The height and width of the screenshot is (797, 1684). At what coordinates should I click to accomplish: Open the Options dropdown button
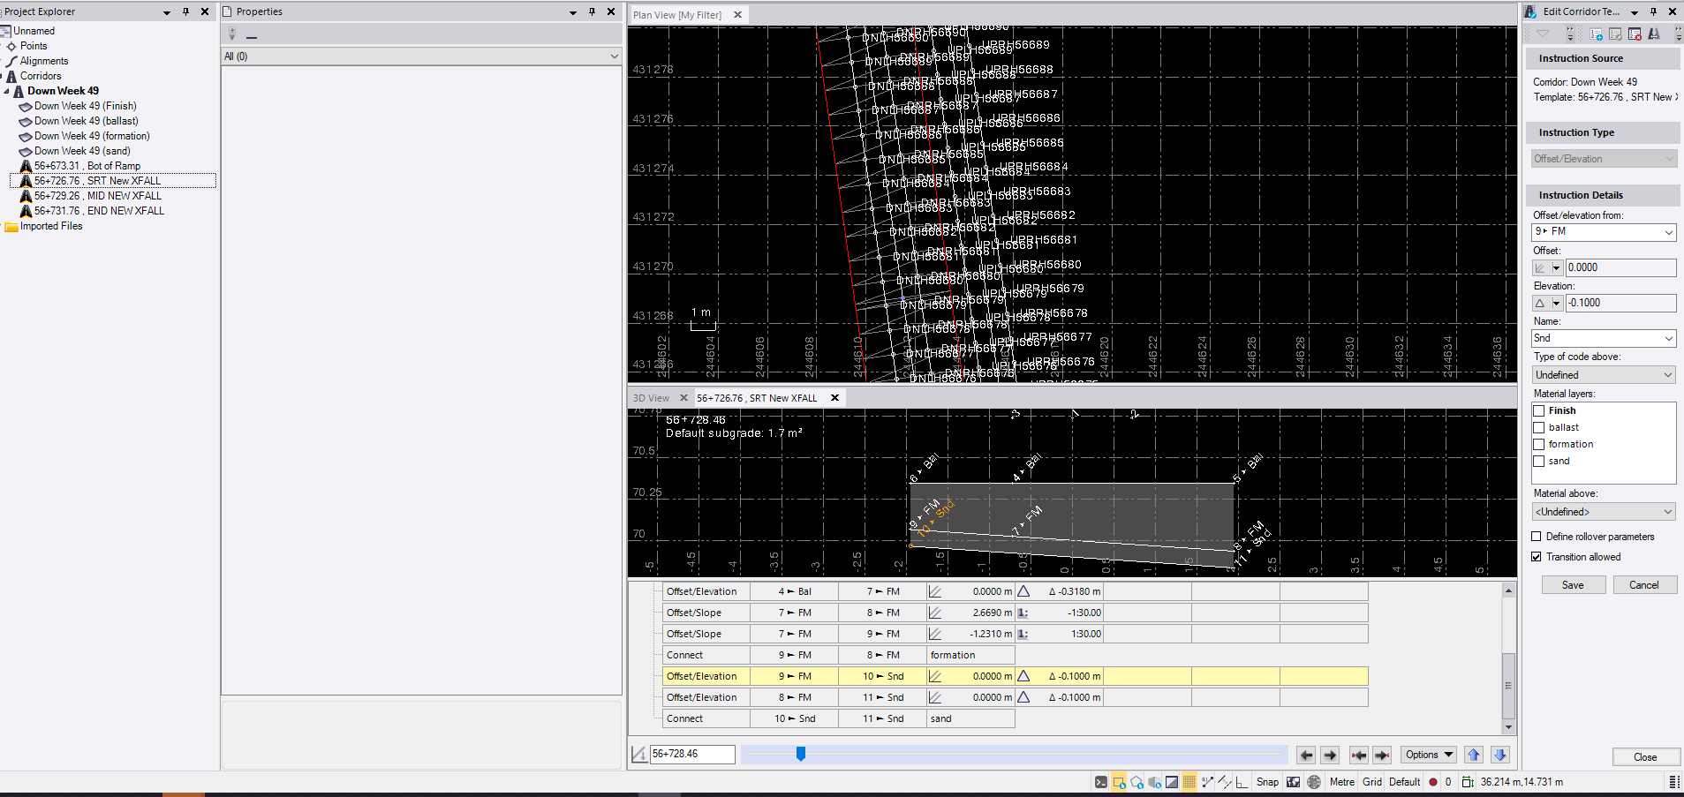tap(1428, 755)
